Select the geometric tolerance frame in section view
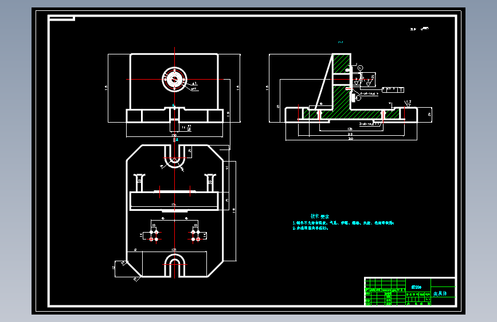This screenshot has height=322, width=497. point(393,90)
